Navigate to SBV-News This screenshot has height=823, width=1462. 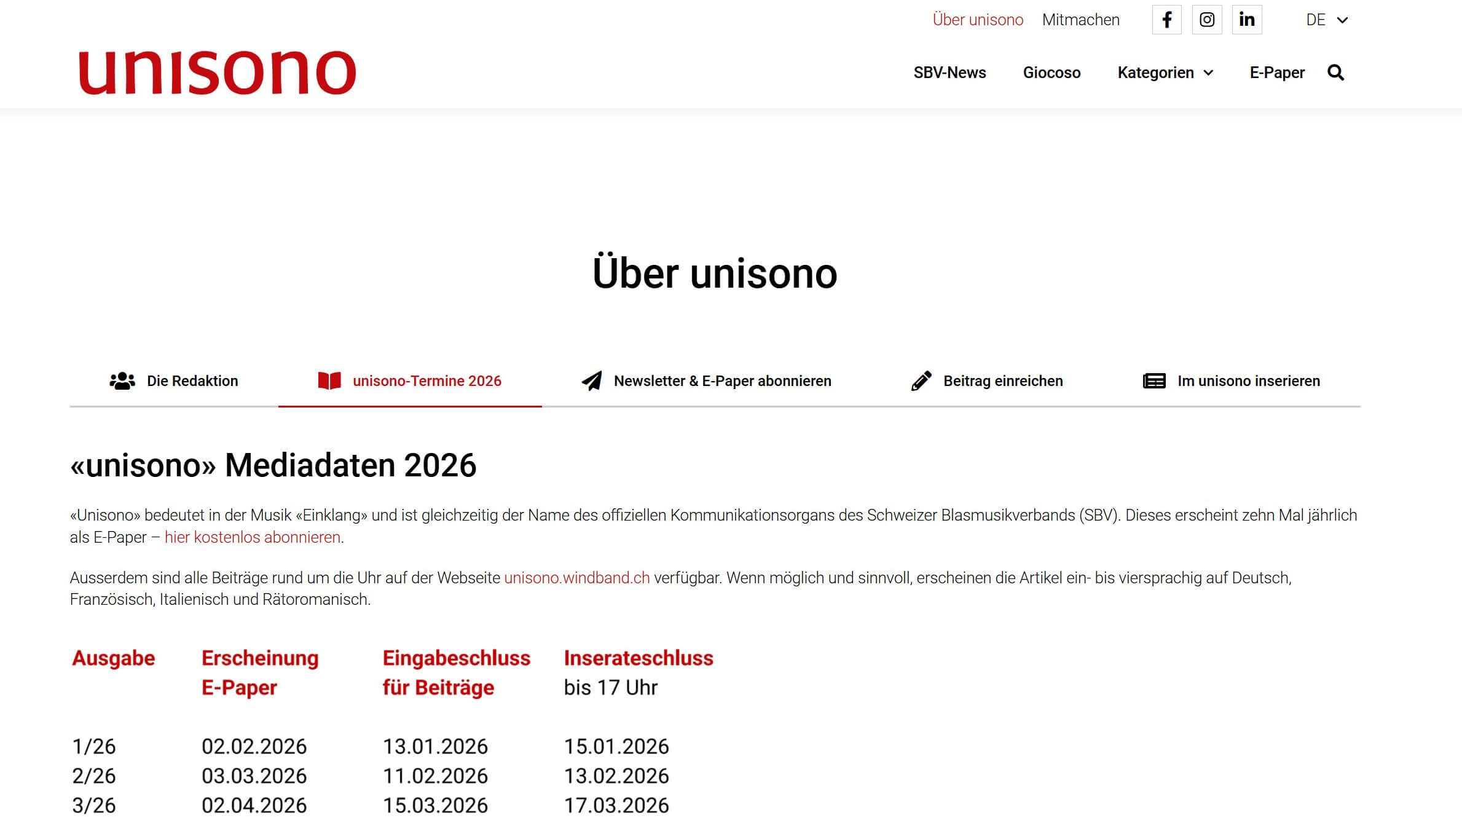coord(950,72)
